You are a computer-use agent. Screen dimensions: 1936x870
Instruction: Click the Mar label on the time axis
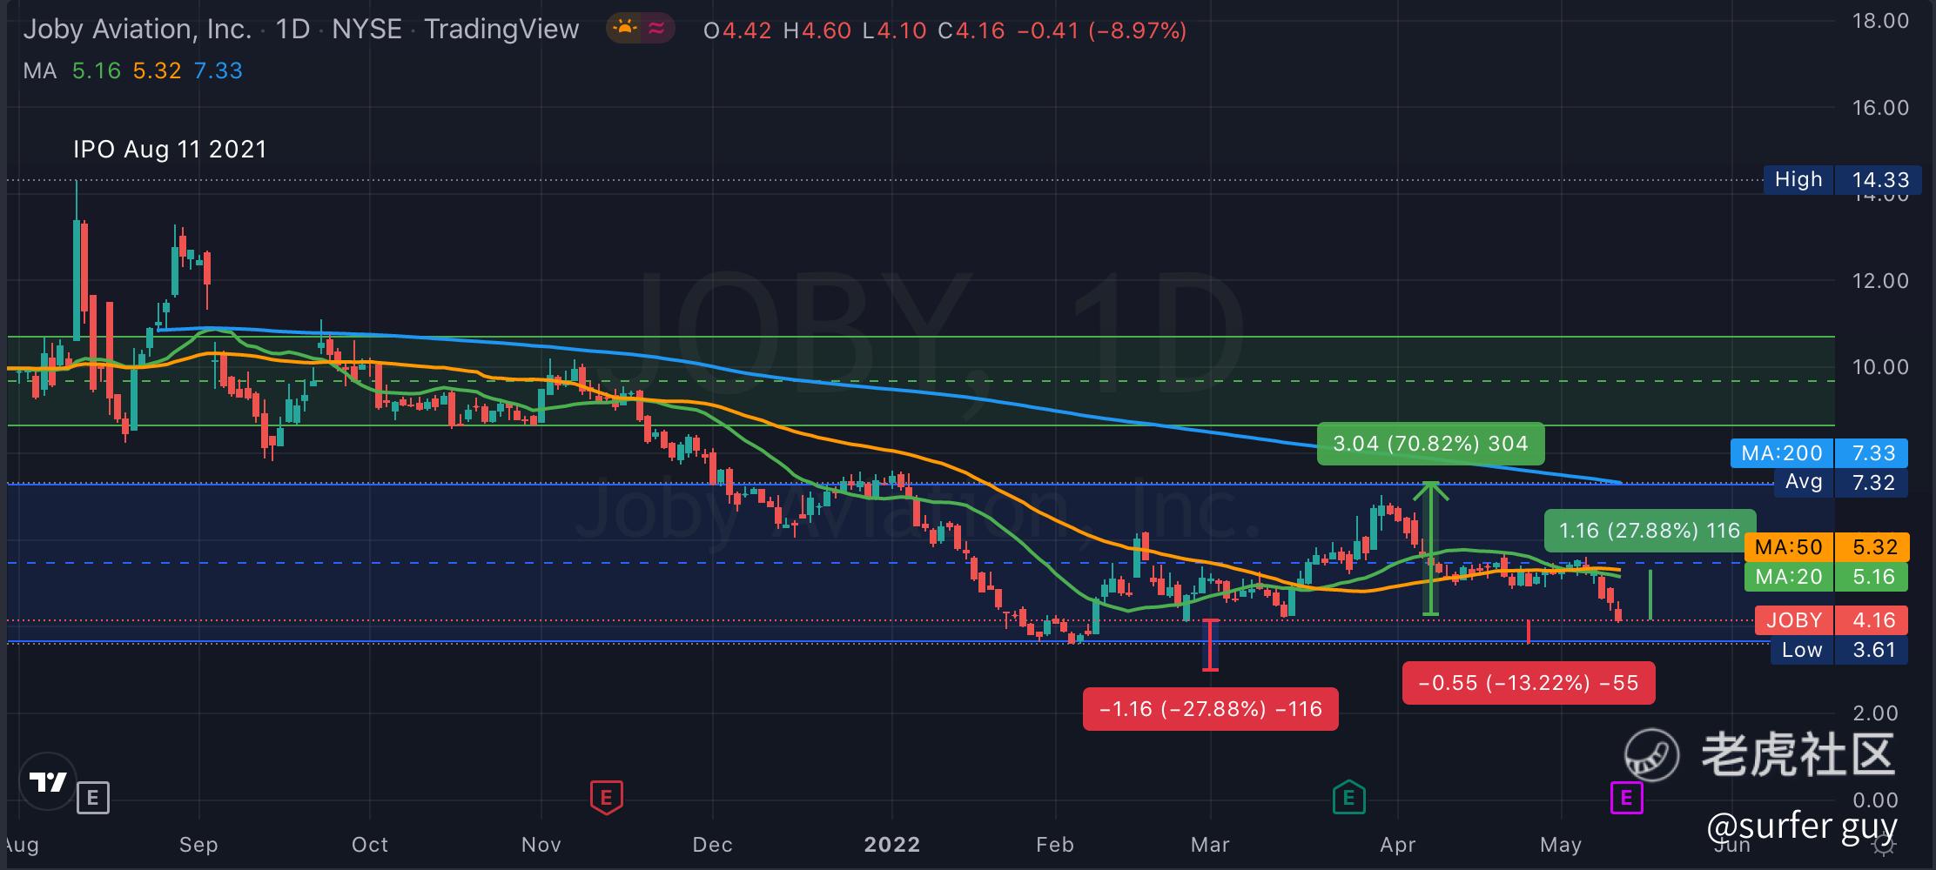[x=1210, y=845]
